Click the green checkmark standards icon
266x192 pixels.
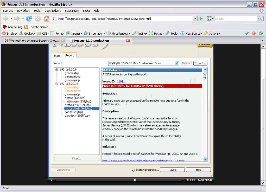(247, 33)
